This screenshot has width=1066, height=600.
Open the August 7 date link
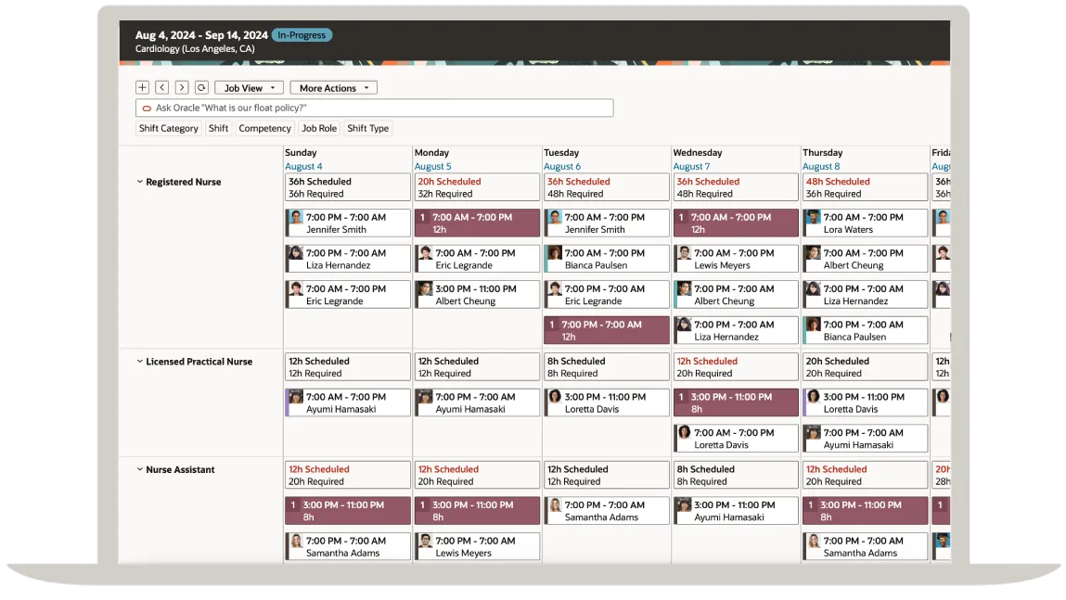[x=691, y=167]
